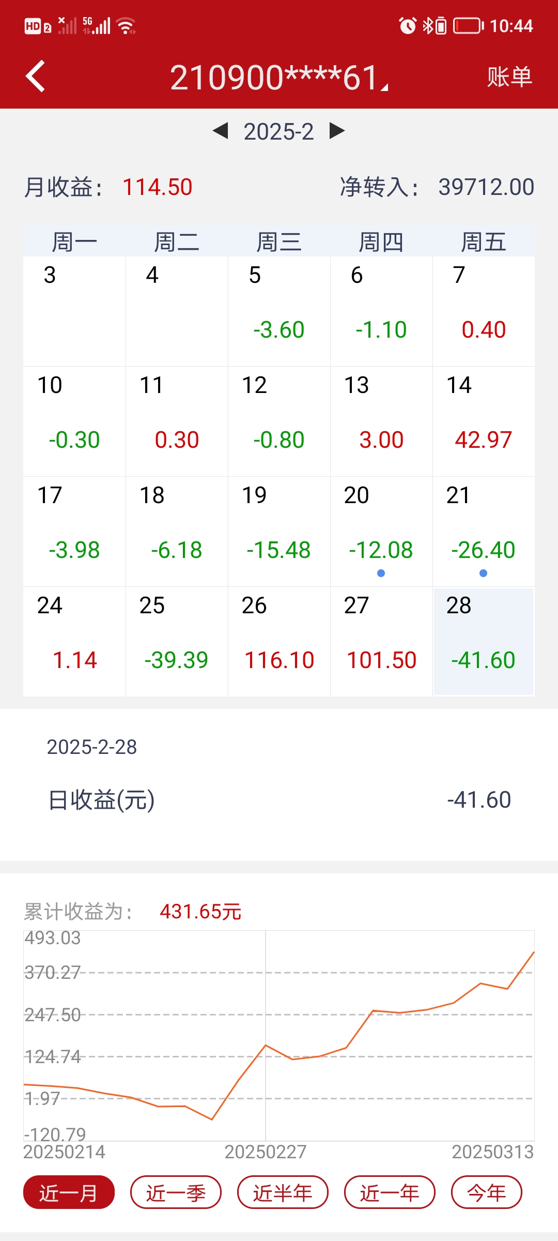
Task: Tap the Bluetooth status icon
Action: (428, 25)
